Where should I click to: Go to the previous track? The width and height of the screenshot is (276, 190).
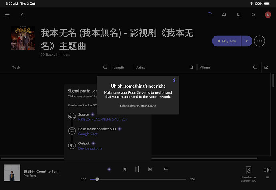click(x=124, y=169)
